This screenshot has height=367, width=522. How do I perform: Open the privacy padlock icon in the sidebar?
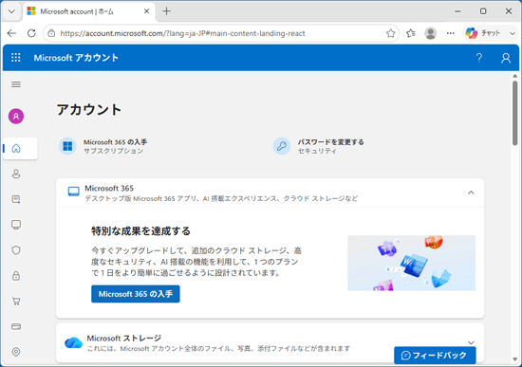(16, 276)
